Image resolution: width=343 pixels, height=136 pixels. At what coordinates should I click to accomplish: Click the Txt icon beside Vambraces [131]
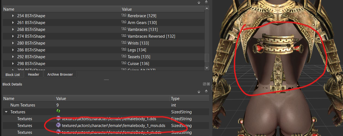pos(124,29)
